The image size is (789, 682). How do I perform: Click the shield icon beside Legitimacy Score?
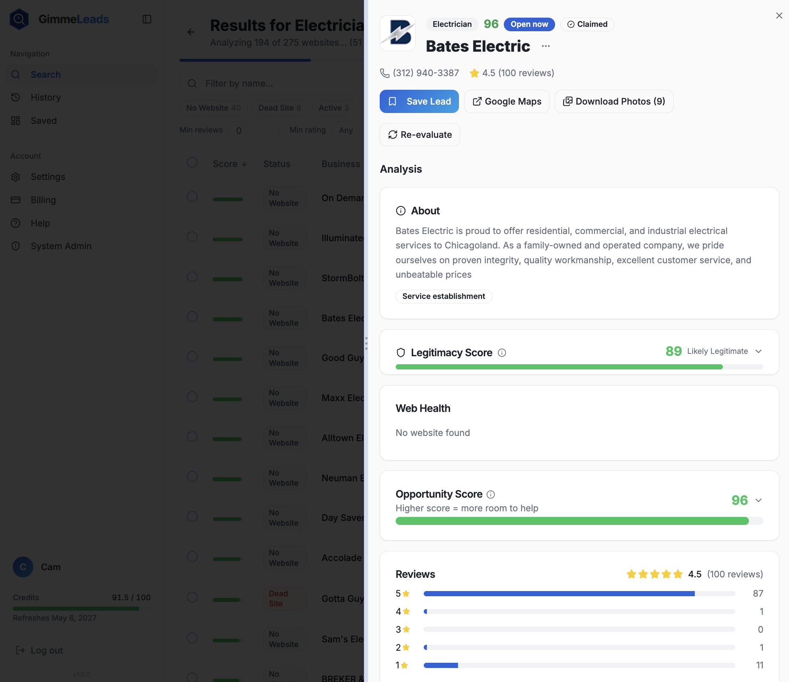pyautogui.click(x=401, y=353)
